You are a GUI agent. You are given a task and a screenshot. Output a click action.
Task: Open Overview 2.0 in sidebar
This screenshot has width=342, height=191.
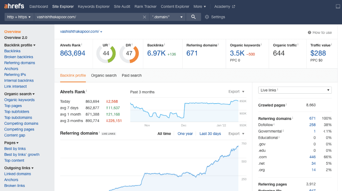point(16,38)
